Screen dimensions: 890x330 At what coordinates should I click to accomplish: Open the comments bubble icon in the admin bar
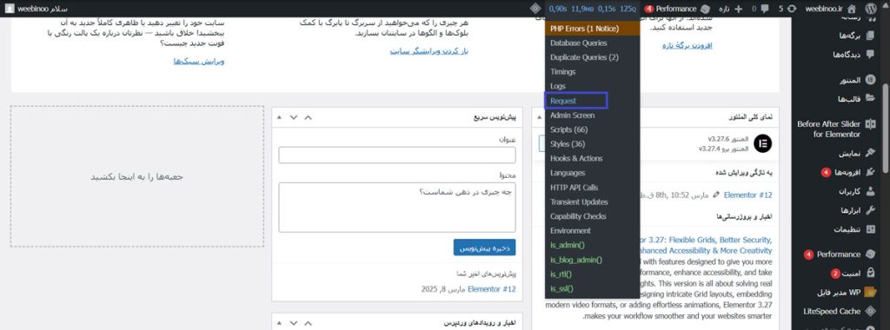(x=765, y=9)
